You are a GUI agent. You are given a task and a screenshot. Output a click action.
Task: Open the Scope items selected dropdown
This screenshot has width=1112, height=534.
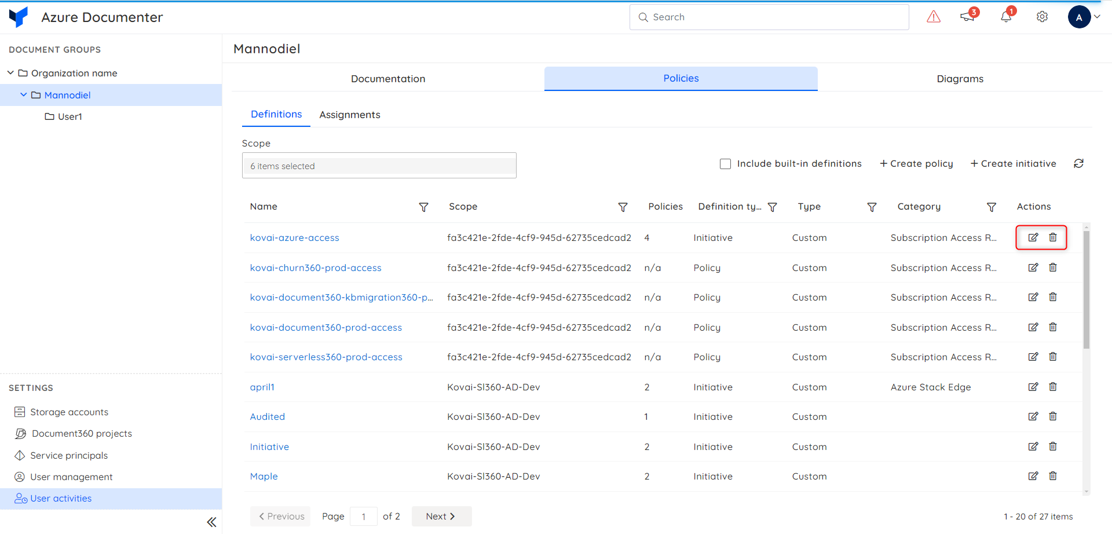(379, 166)
